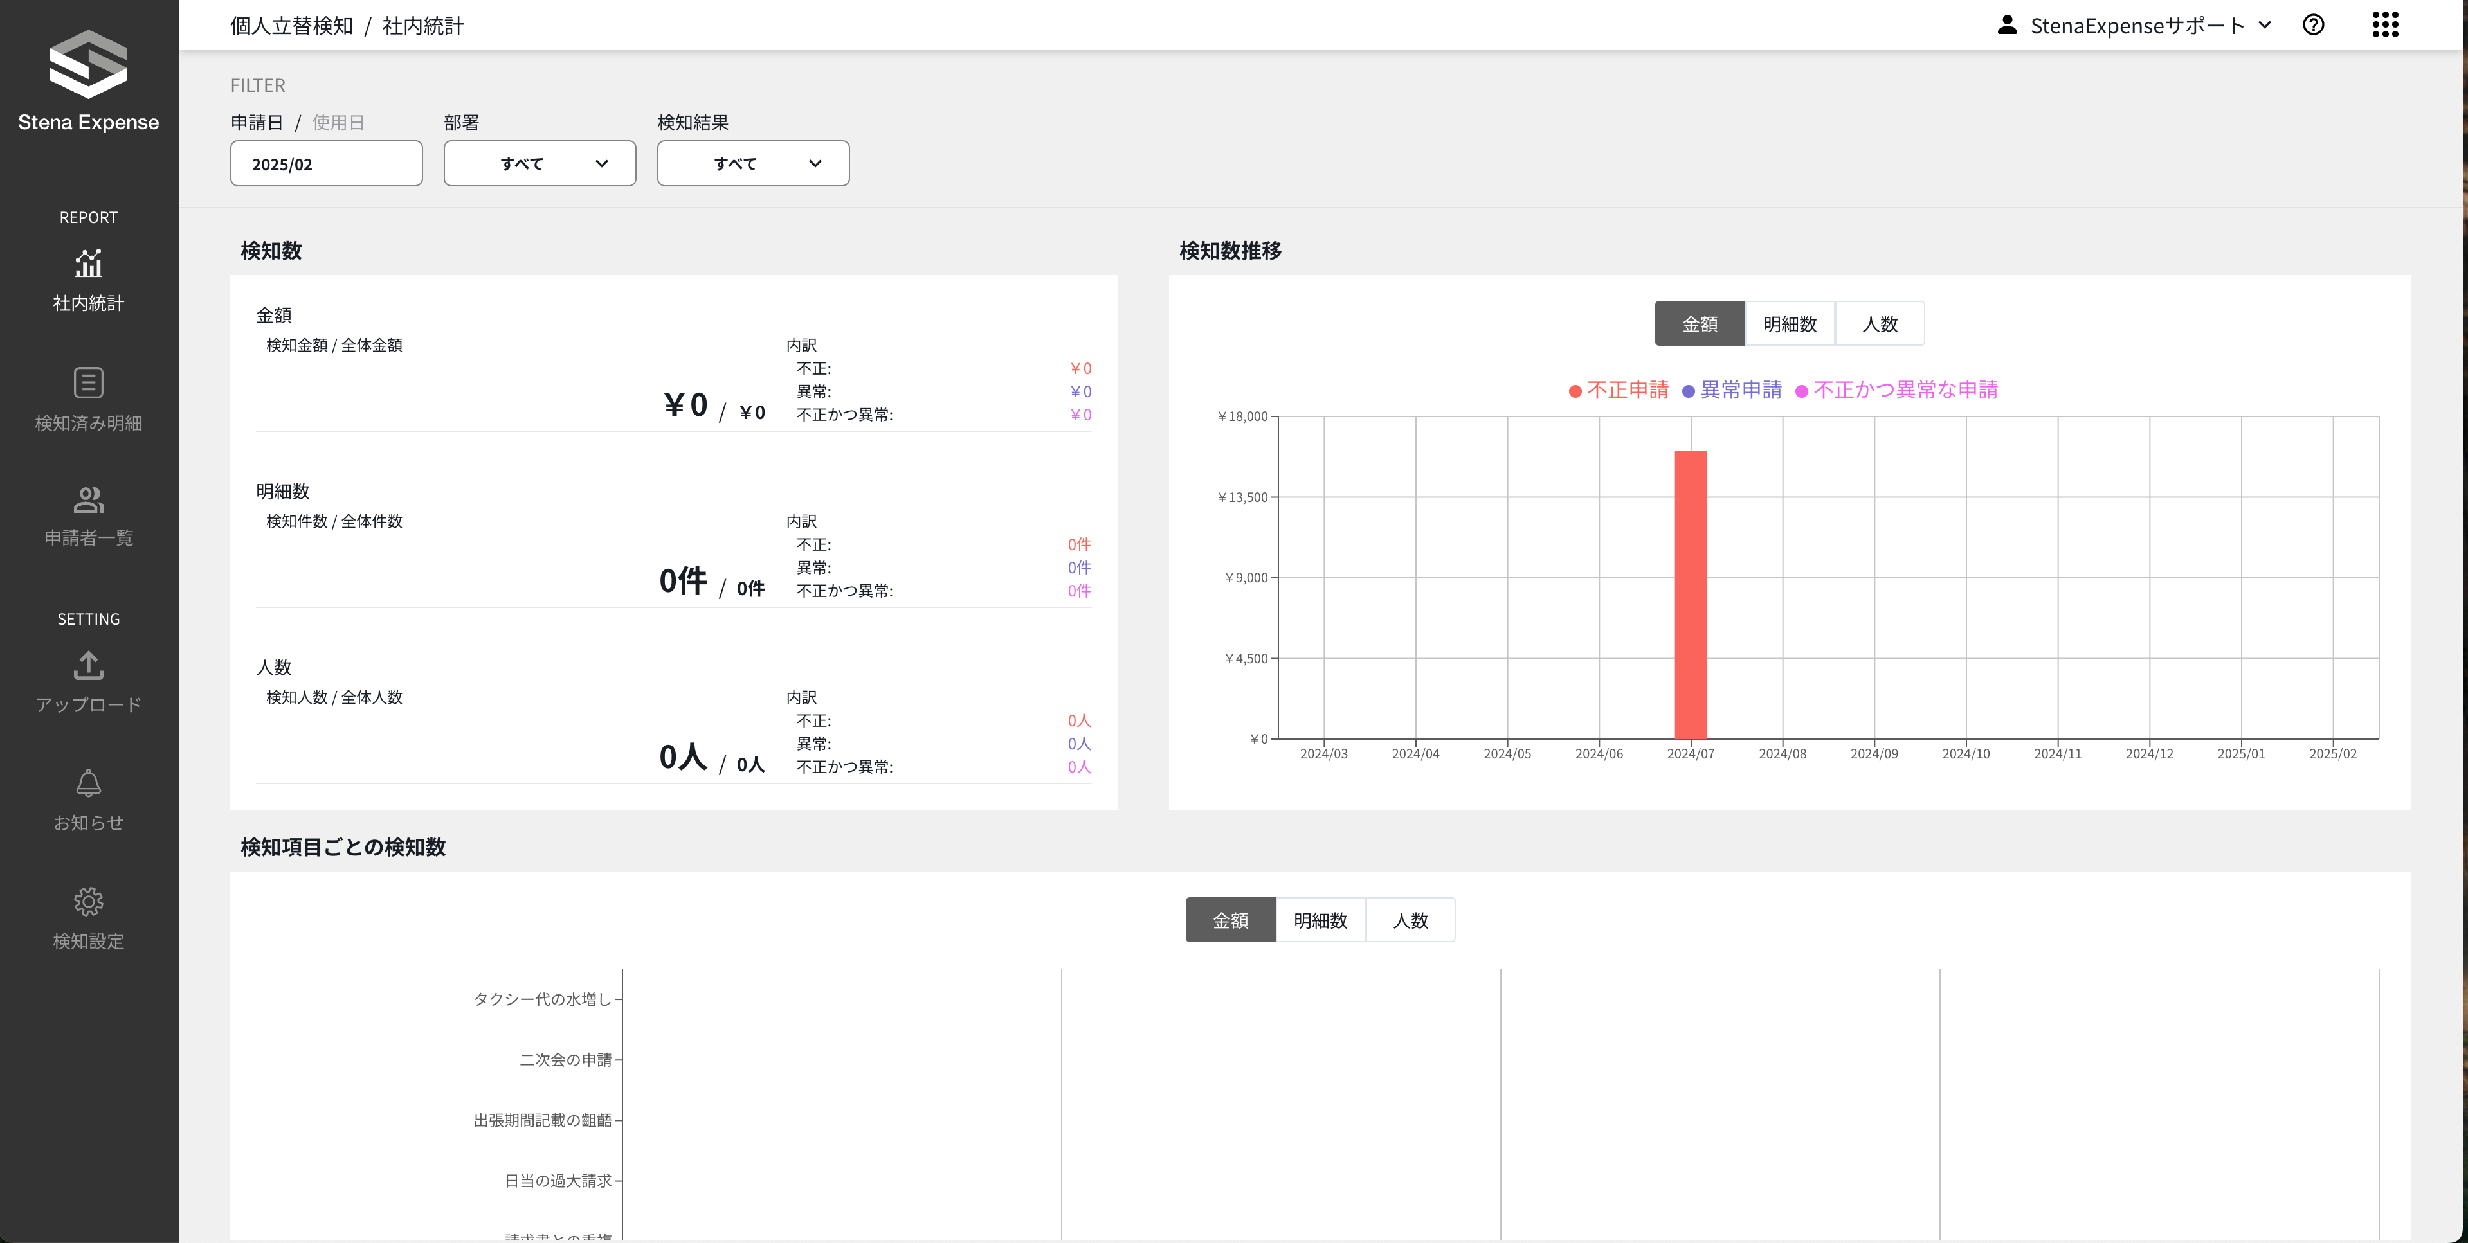Screen dimensions: 2468x1243
Task: Expand the 部署 dropdown
Action: tap(540, 164)
